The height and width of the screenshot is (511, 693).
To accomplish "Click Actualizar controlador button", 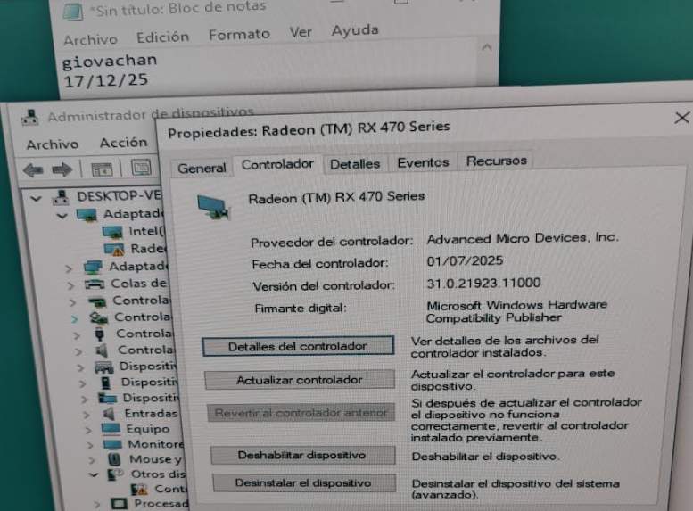I will click(x=300, y=380).
